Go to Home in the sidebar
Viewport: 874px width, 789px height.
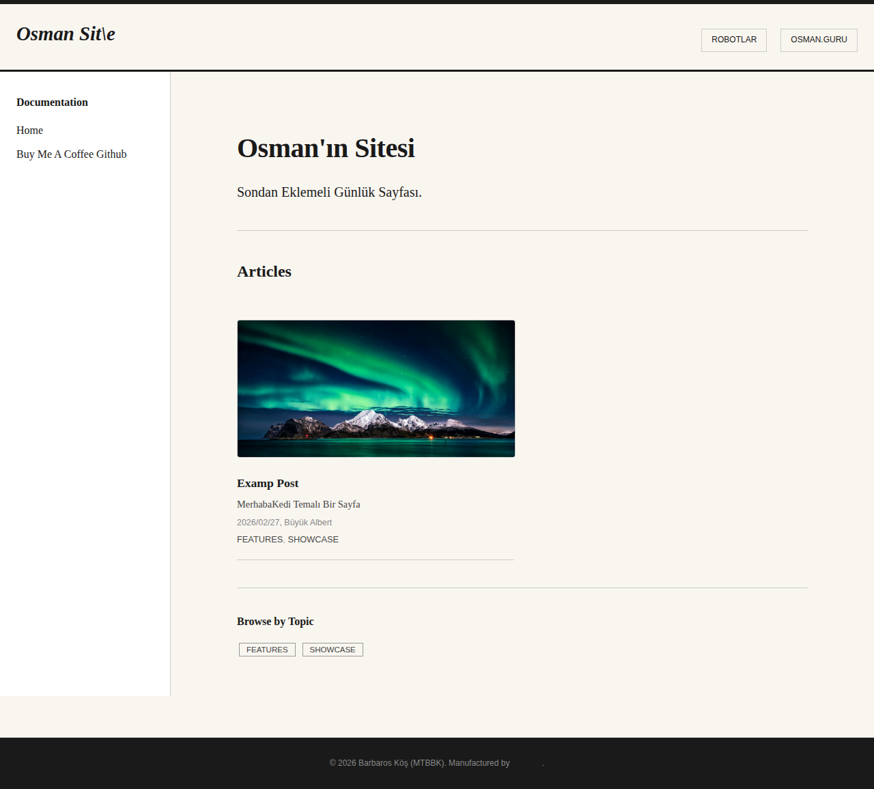(29, 130)
